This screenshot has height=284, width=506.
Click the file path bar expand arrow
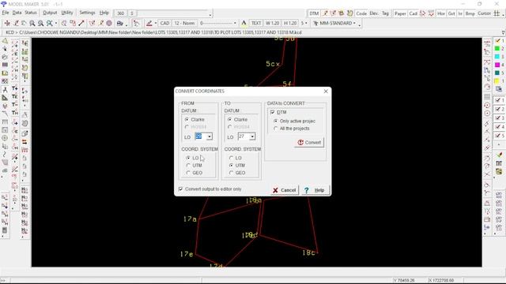[504, 32]
